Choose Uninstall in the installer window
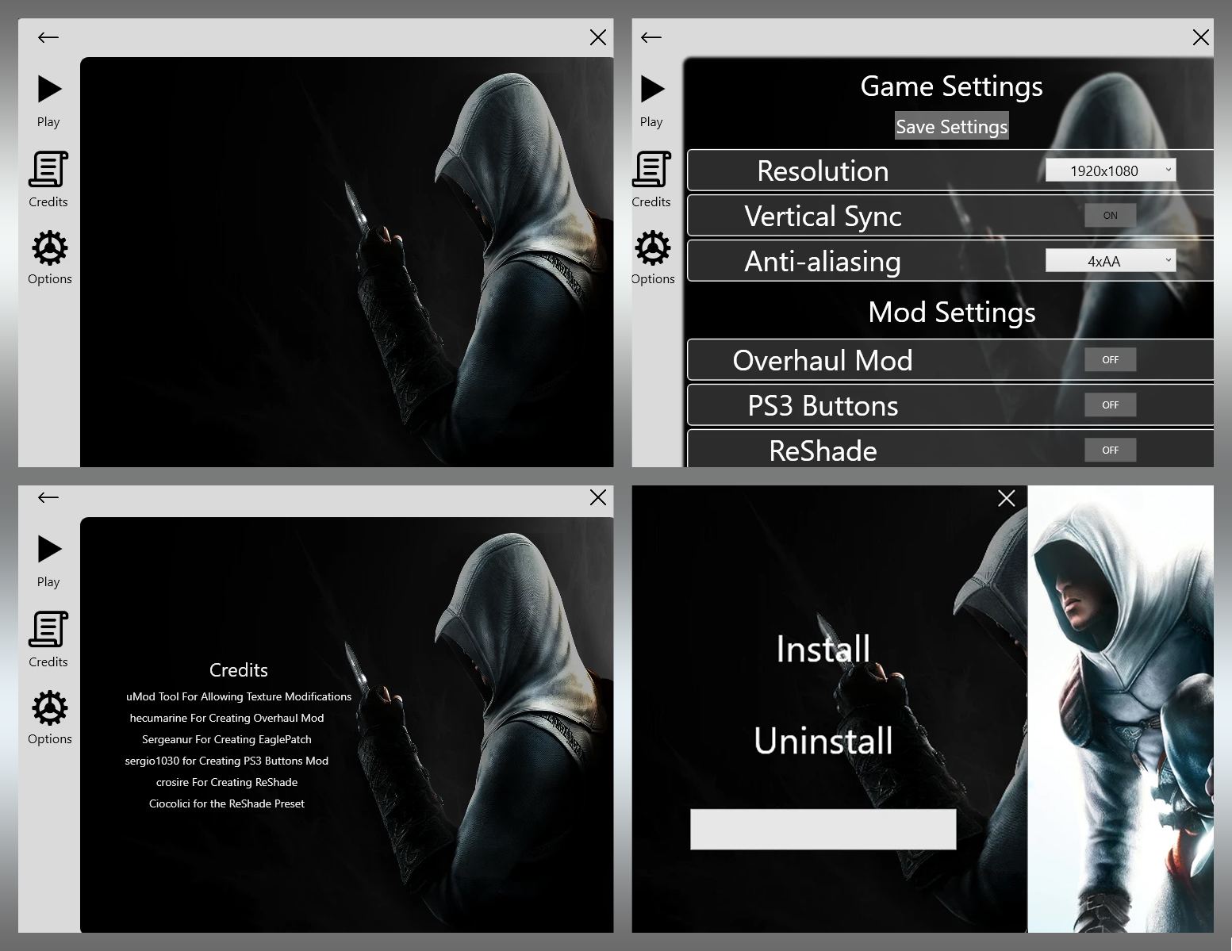 click(823, 741)
